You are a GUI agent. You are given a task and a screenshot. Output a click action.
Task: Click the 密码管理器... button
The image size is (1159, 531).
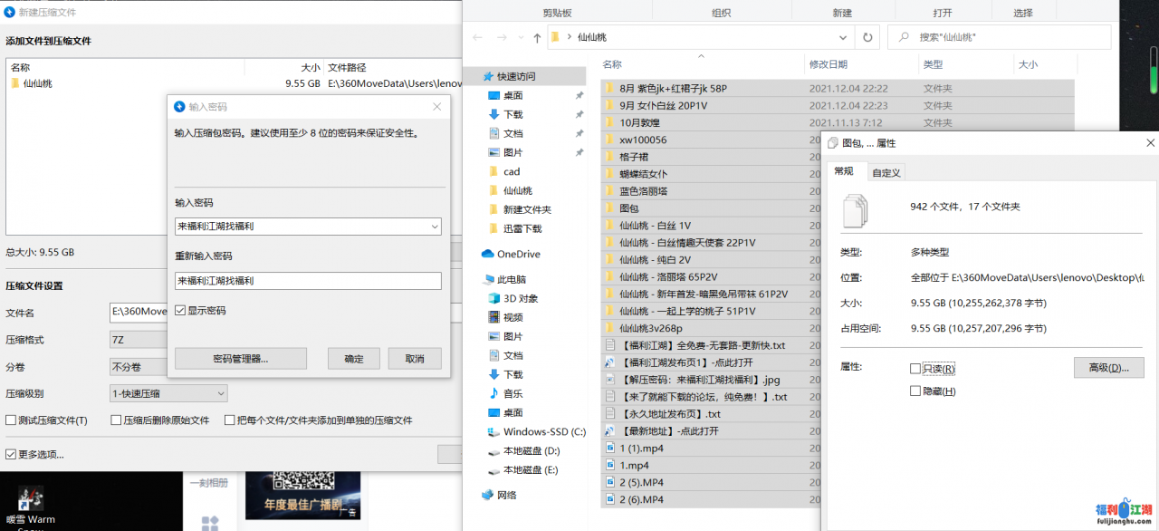[240, 359]
